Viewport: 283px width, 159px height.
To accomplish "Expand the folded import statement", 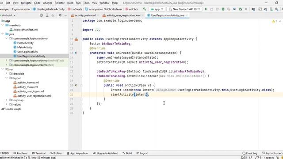I will [x=97, y=30].
